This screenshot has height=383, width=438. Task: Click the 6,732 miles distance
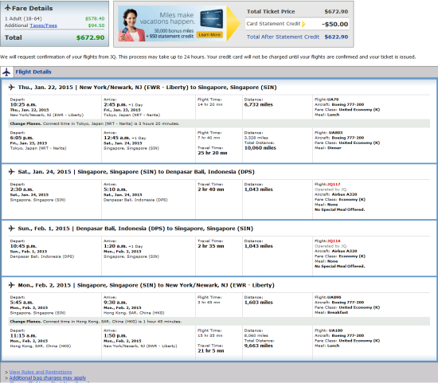(258, 104)
